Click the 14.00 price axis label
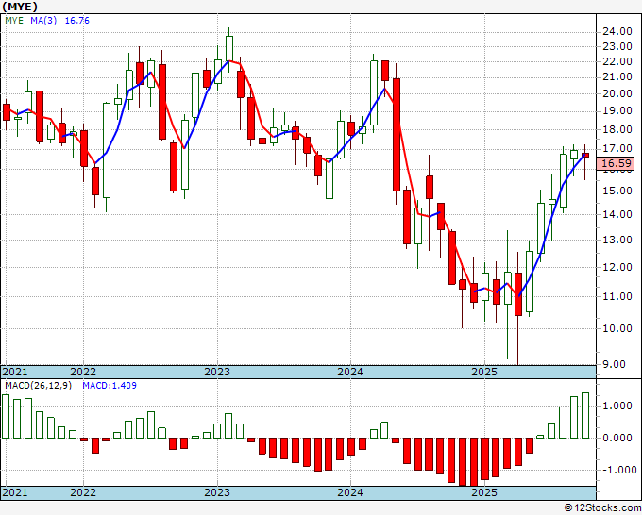The image size is (642, 515). (x=617, y=214)
